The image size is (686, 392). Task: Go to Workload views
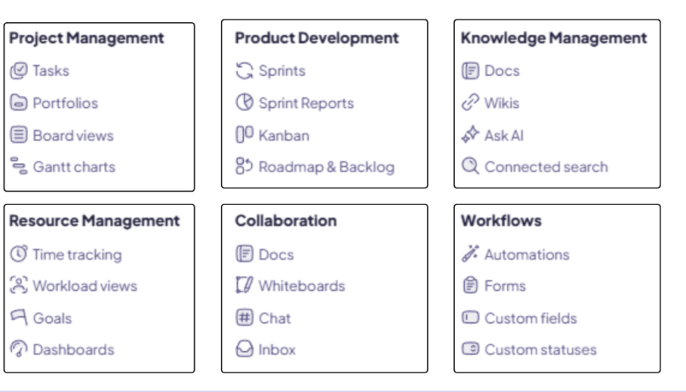[x=85, y=286]
